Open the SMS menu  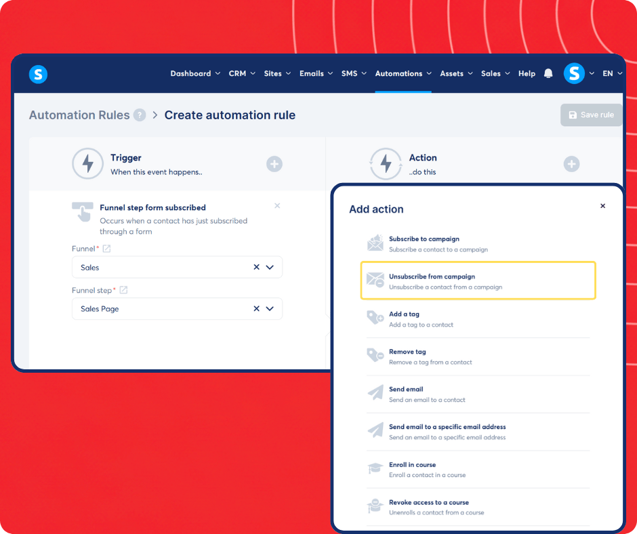(x=354, y=74)
